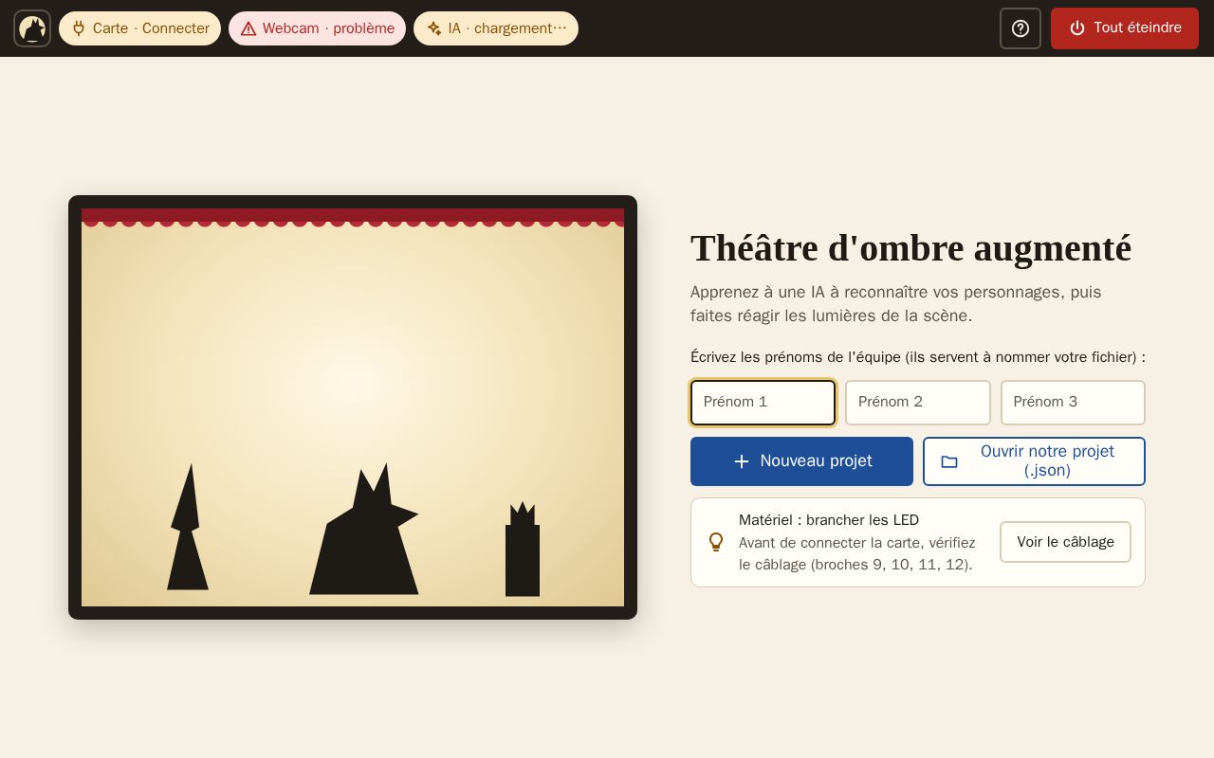Click the warning triangle in Webcam chip

248,28
